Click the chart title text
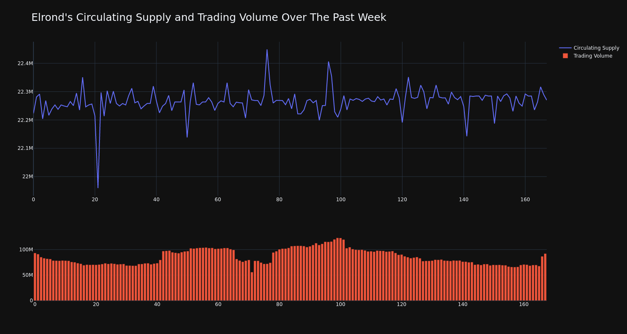 click(x=209, y=18)
